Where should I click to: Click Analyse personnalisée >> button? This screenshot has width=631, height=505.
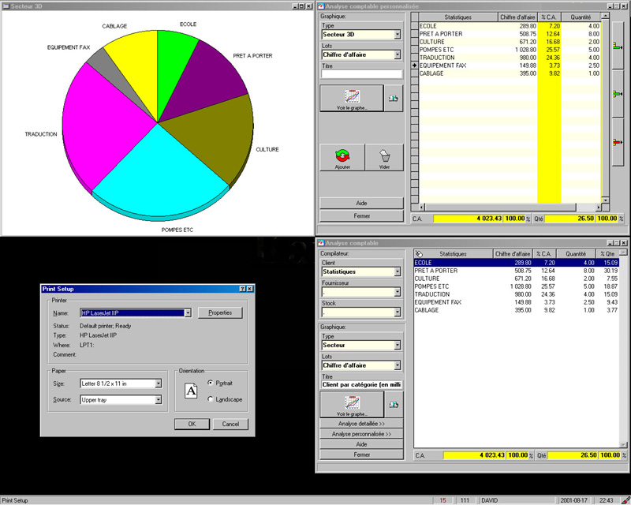pos(361,434)
